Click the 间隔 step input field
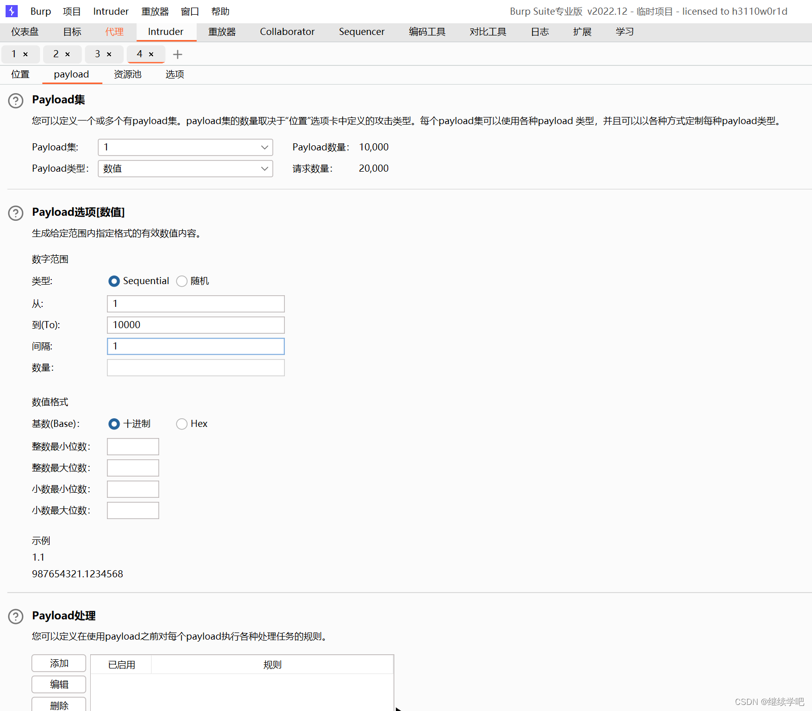The height and width of the screenshot is (711, 812). 196,346
